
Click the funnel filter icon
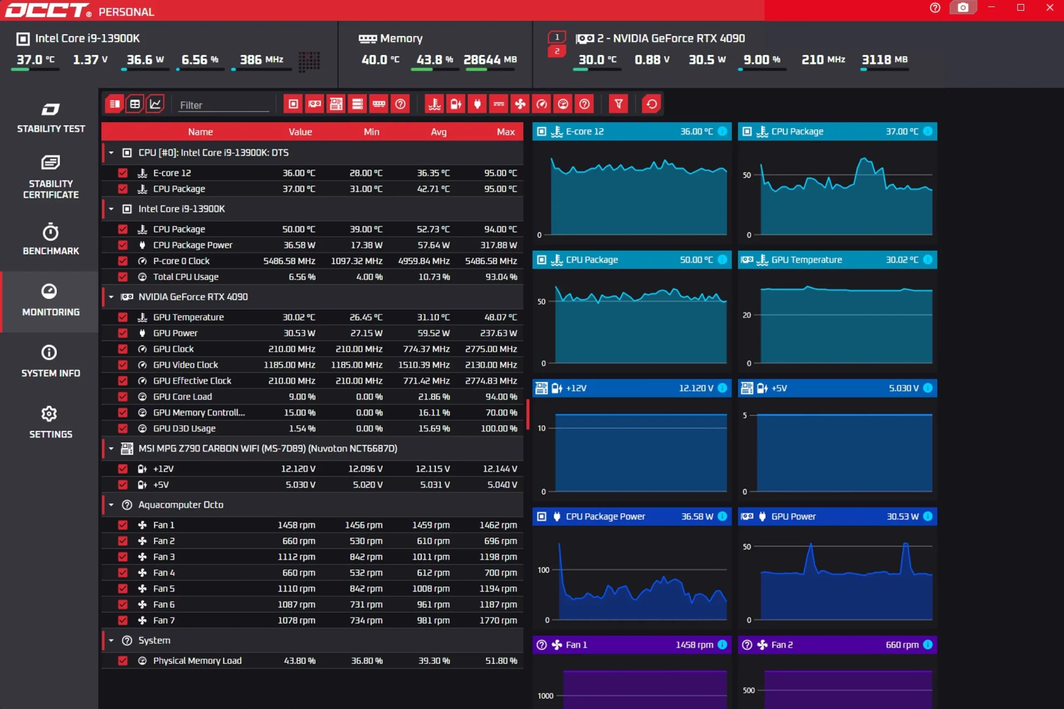pos(618,104)
